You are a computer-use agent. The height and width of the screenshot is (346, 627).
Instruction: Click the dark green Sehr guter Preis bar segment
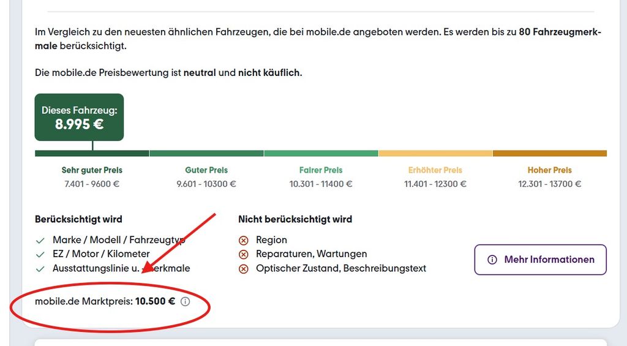pyautogui.click(x=92, y=154)
